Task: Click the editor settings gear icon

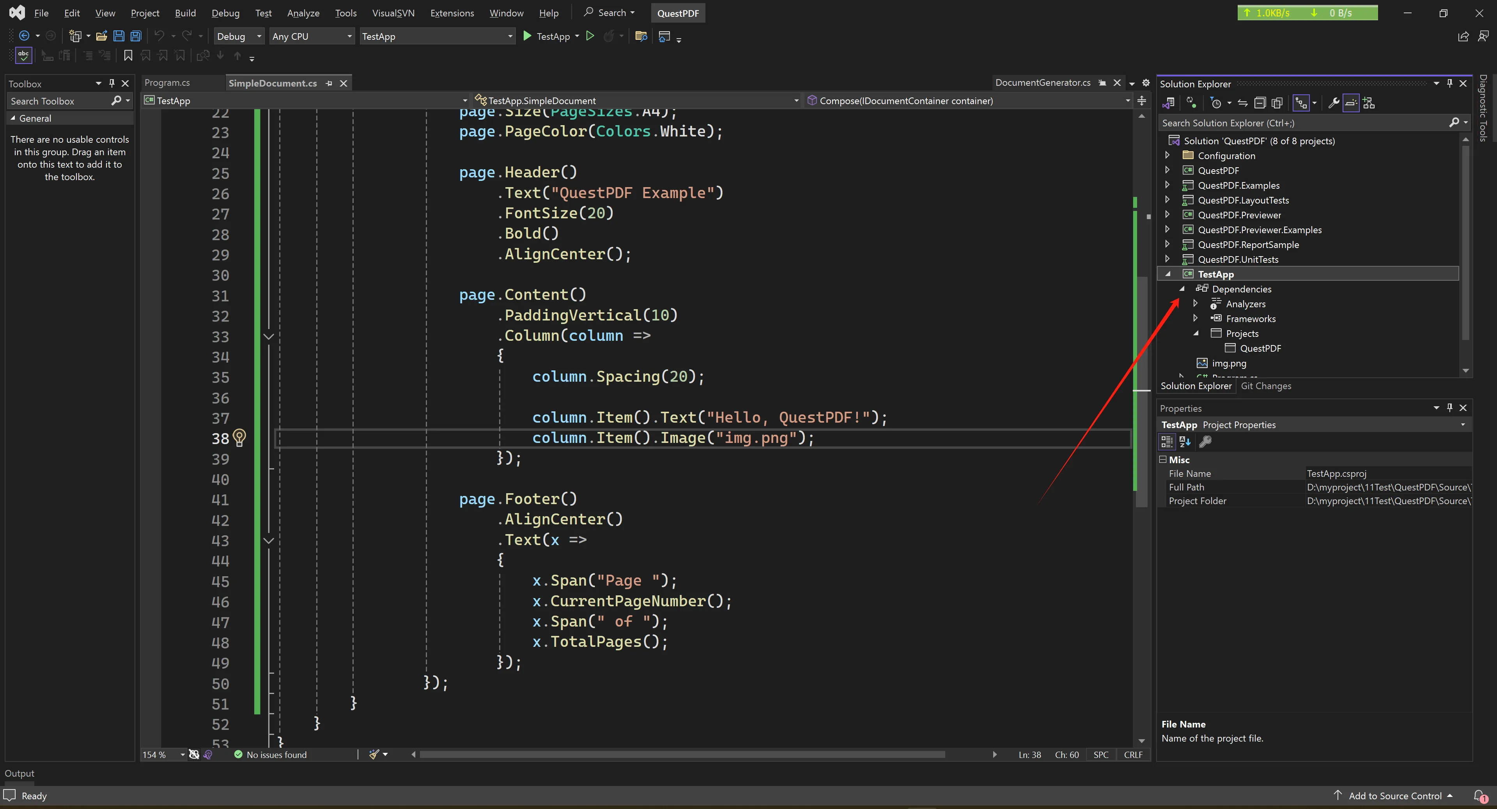Action: [x=1146, y=83]
